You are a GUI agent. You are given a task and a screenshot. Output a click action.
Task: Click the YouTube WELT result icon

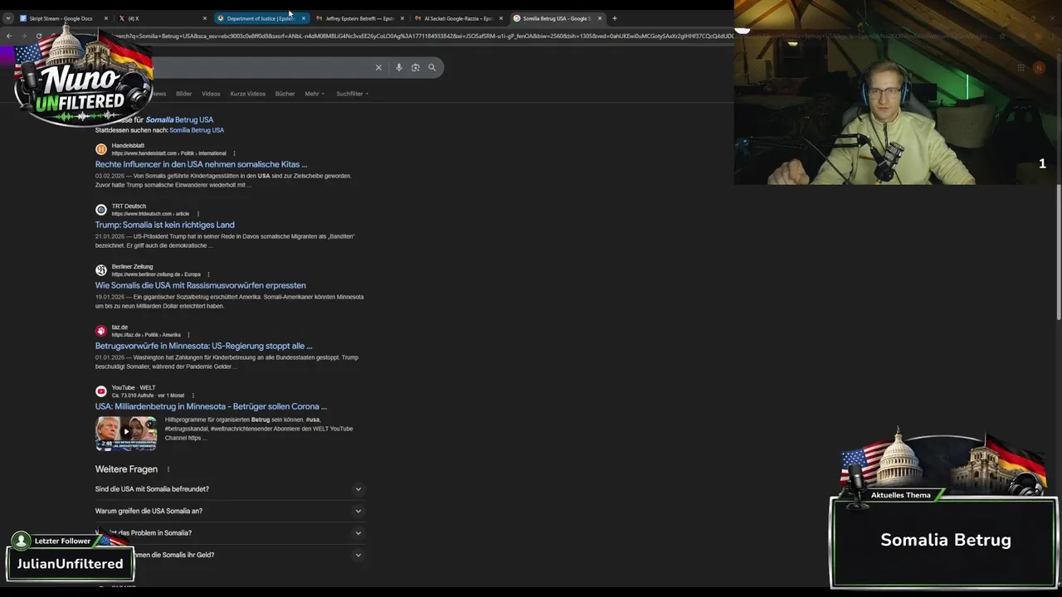tap(101, 391)
